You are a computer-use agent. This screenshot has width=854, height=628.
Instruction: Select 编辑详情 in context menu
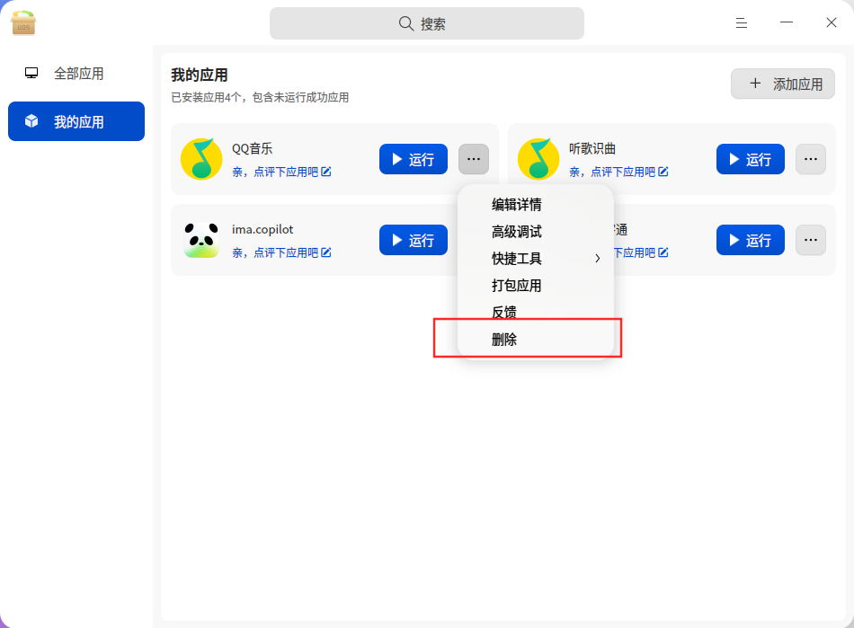pos(536,205)
